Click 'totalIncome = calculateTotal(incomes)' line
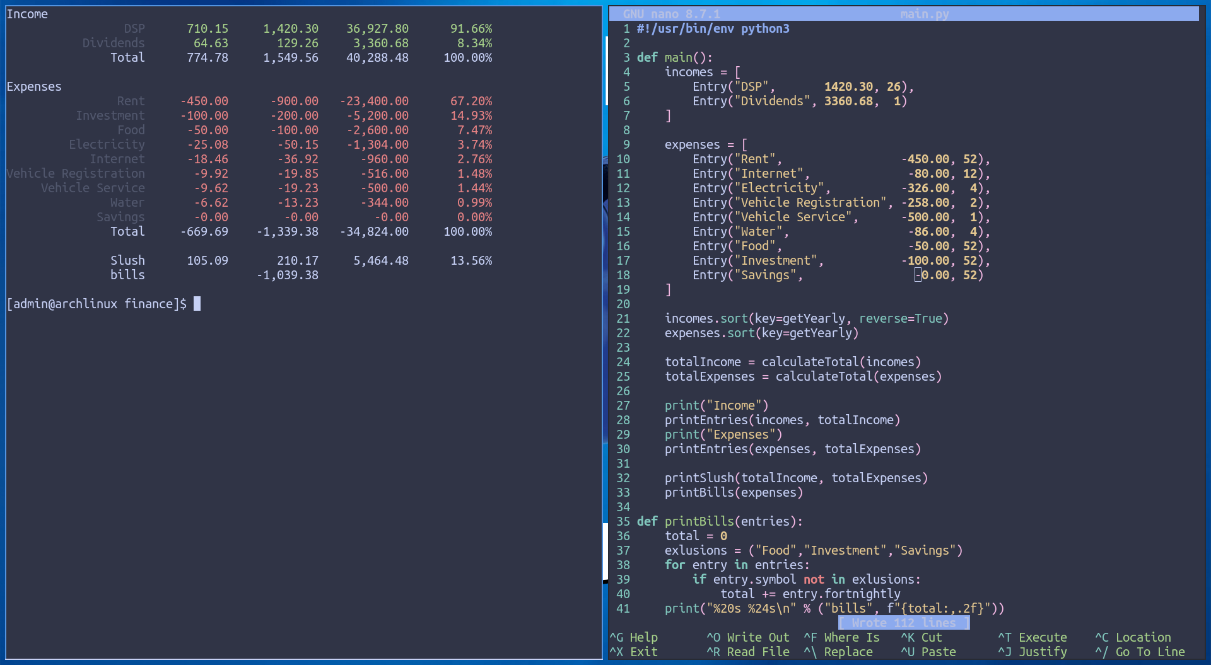 coord(793,362)
